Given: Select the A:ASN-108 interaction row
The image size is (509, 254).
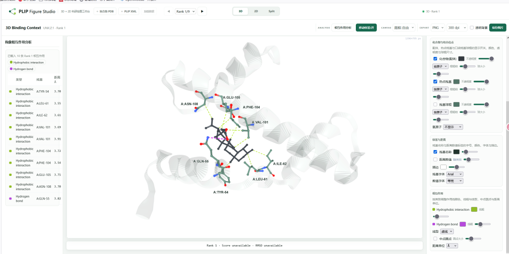Looking at the screenshot, I should coord(34,187).
